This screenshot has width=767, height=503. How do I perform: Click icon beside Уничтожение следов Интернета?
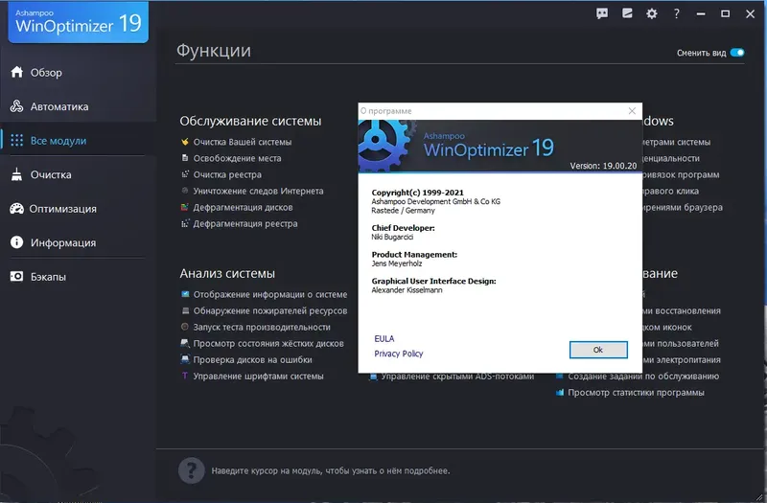pyautogui.click(x=185, y=191)
